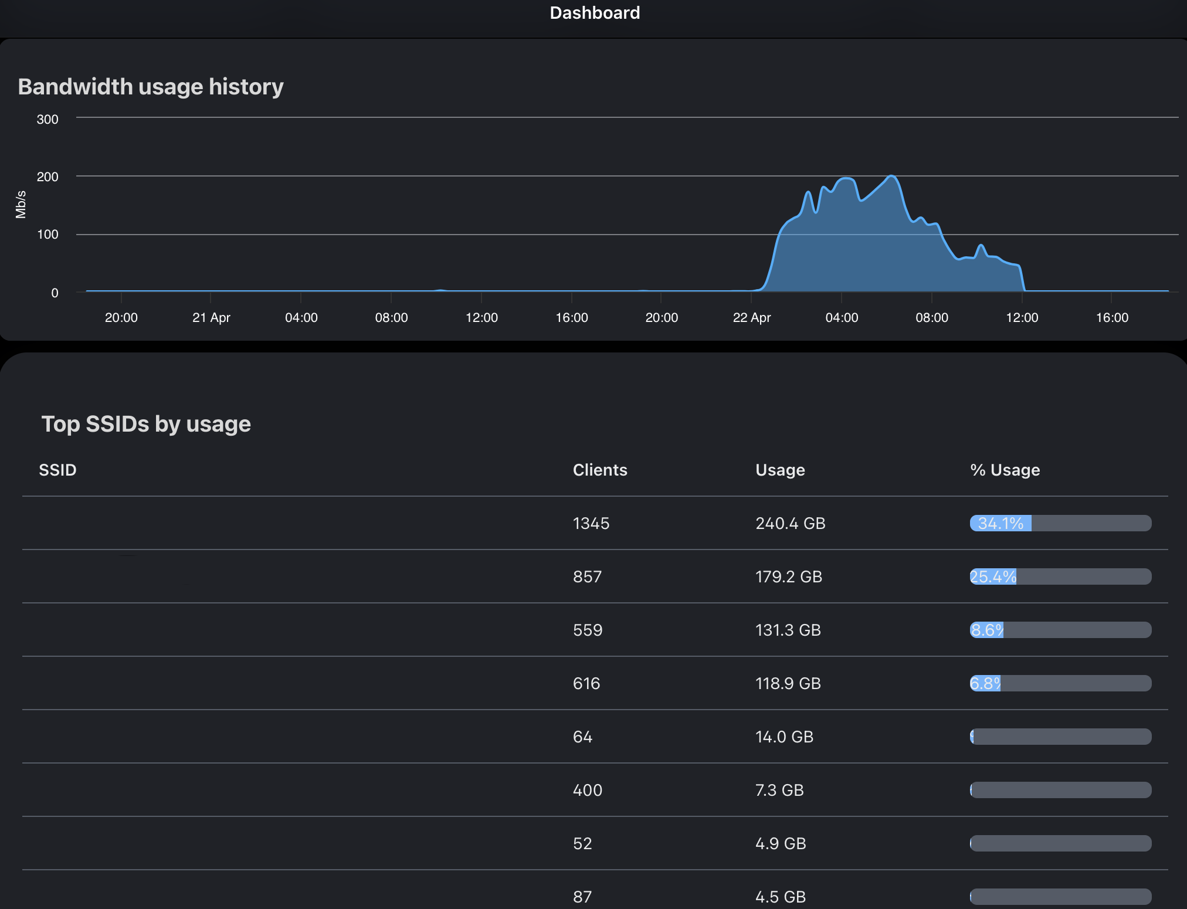Select the row showing 131.3 GB usage
This screenshot has width=1187, height=909.
click(x=788, y=630)
